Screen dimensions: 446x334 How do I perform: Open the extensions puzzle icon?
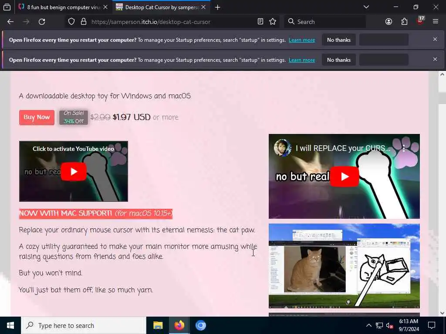(404, 22)
